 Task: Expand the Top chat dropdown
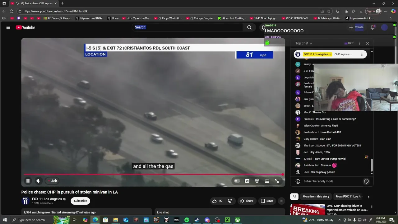pos(304,43)
